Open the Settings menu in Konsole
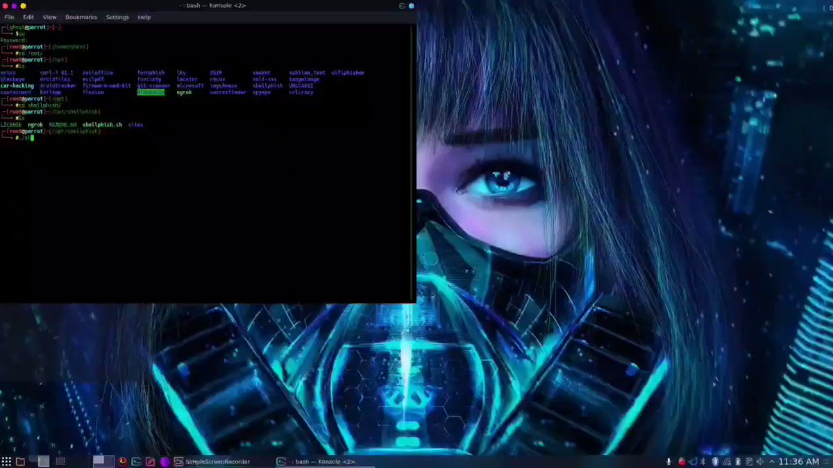Viewport: 833px width, 468px height. (x=117, y=17)
